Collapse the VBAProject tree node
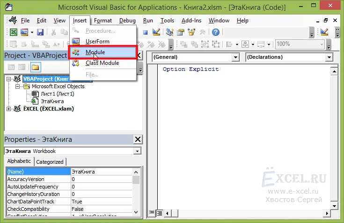Screen dimensions: 344x223 pyautogui.click(x=8, y=79)
